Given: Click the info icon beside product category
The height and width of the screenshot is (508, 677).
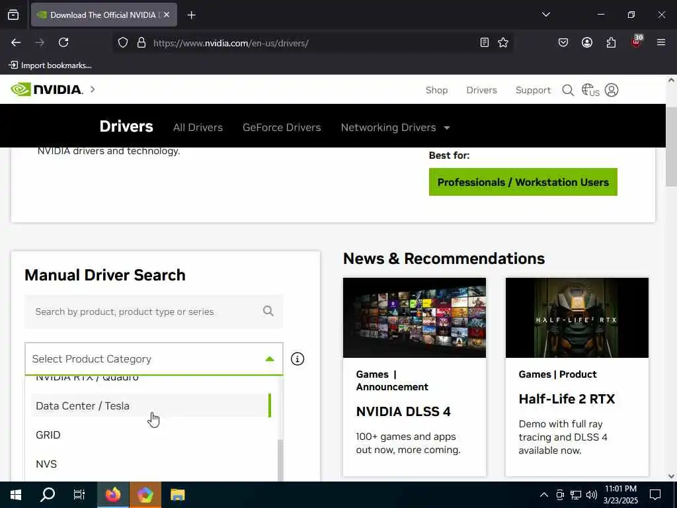Looking at the screenshot, I should click(297, 359).
